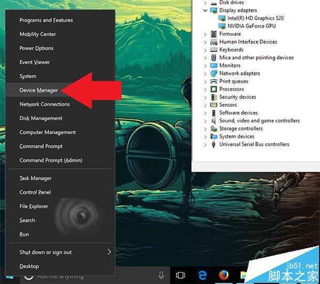
Task: Click the Software devices icon
Action: pyautogui.click(x=214, y=113)
